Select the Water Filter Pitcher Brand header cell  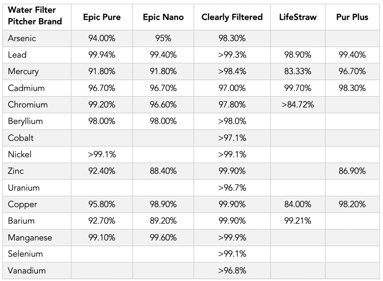35,16
